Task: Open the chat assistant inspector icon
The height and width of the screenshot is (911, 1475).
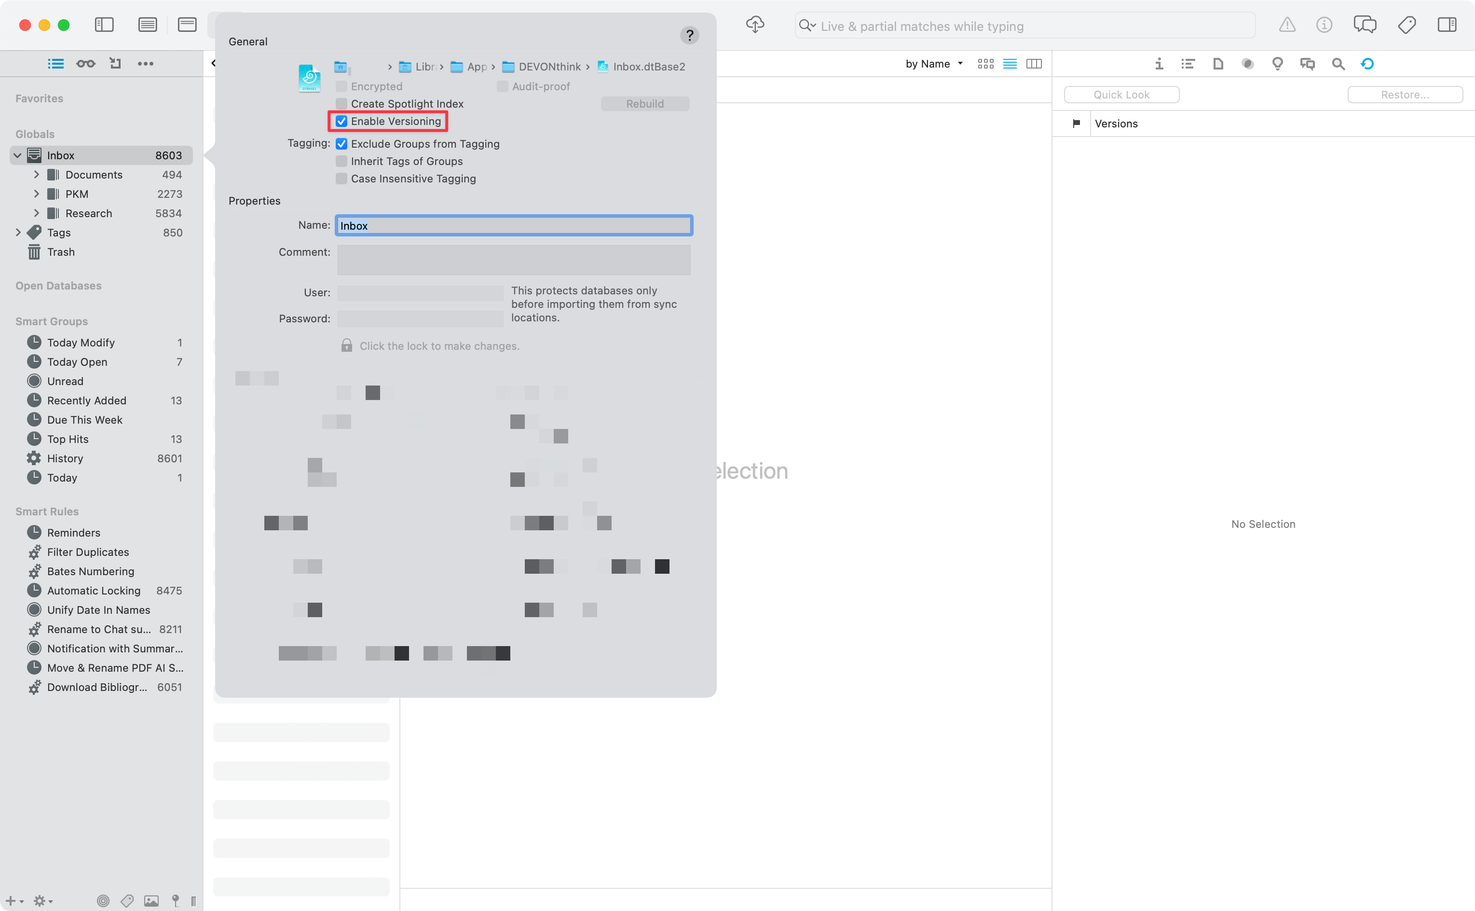Action: coord(1307,63)
